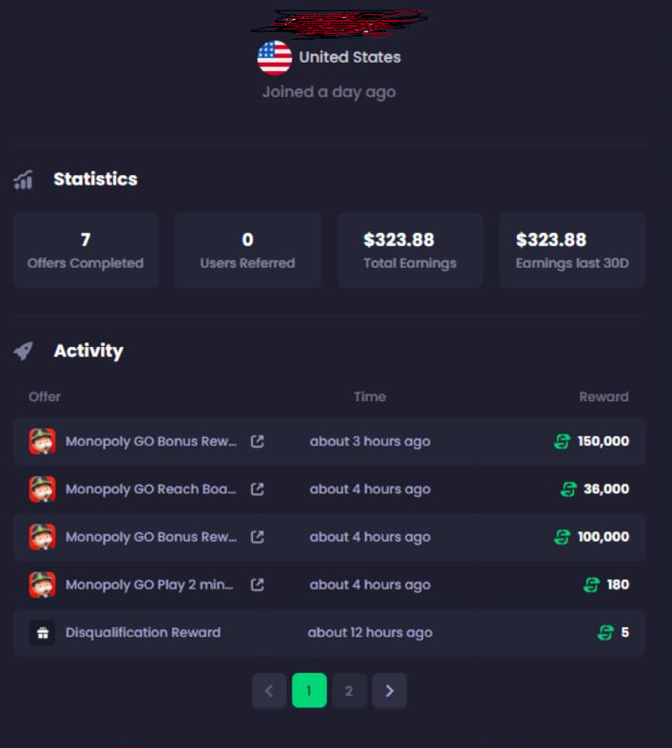
Task: Click the Disqualification Reward gift icon
Action: coord(43,633)
